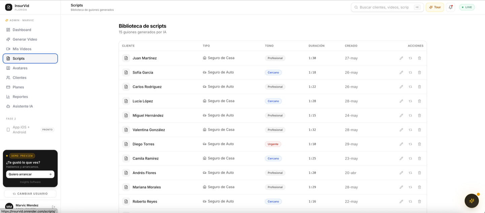The width and height of the screenshot is (485, 213).
Task: Click date 20-abr in Andrés Flores row
Action: click(350, 173)
